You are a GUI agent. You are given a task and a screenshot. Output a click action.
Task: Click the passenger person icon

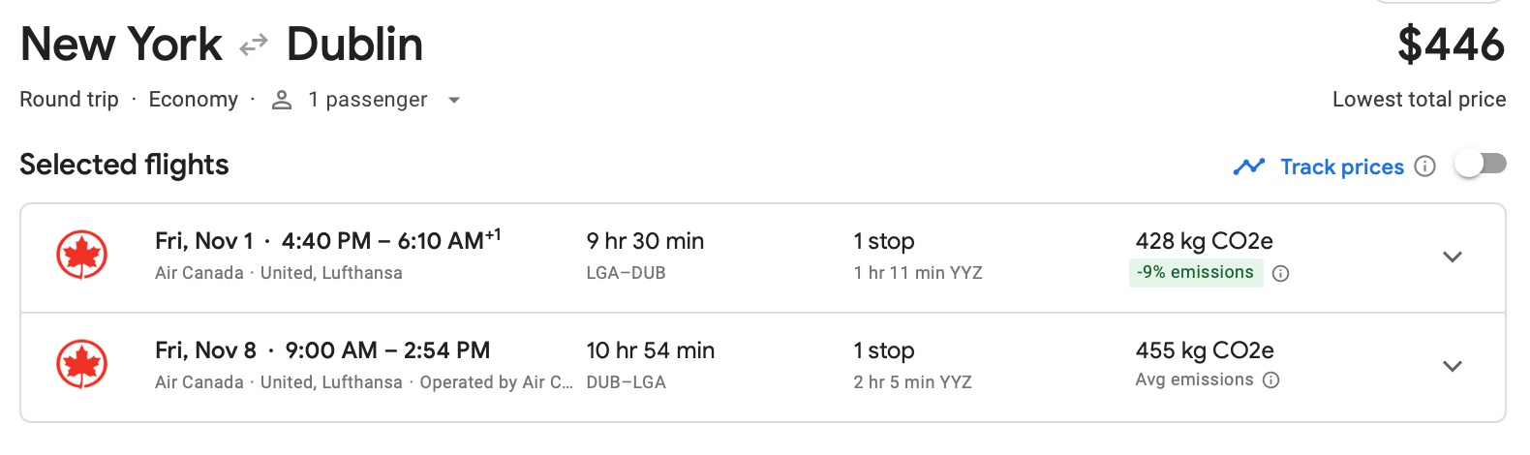coord(282,100)
